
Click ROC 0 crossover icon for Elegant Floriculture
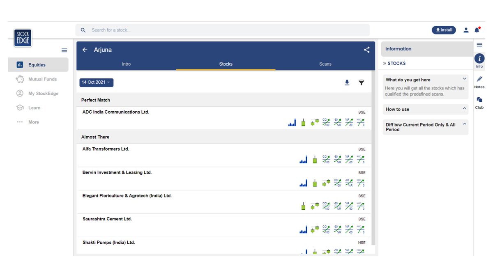point(360,206)
